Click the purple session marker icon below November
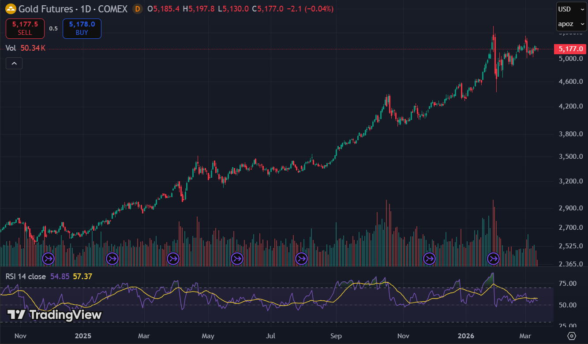 click(48, 259)
